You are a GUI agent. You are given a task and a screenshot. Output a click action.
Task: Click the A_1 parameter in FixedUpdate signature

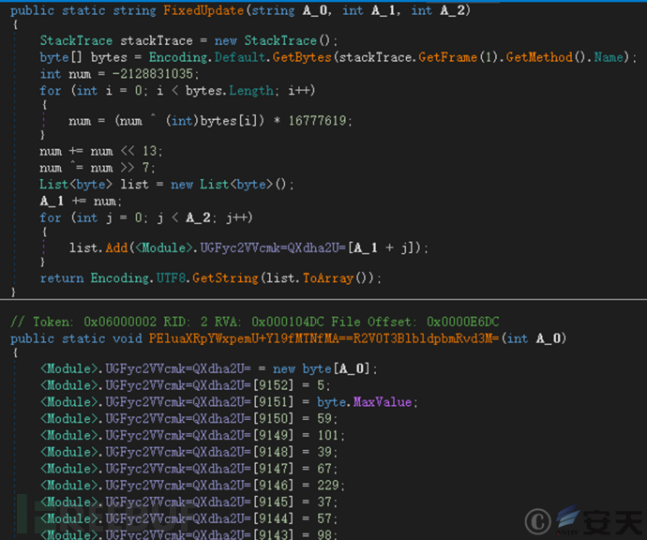click(384, 10)
